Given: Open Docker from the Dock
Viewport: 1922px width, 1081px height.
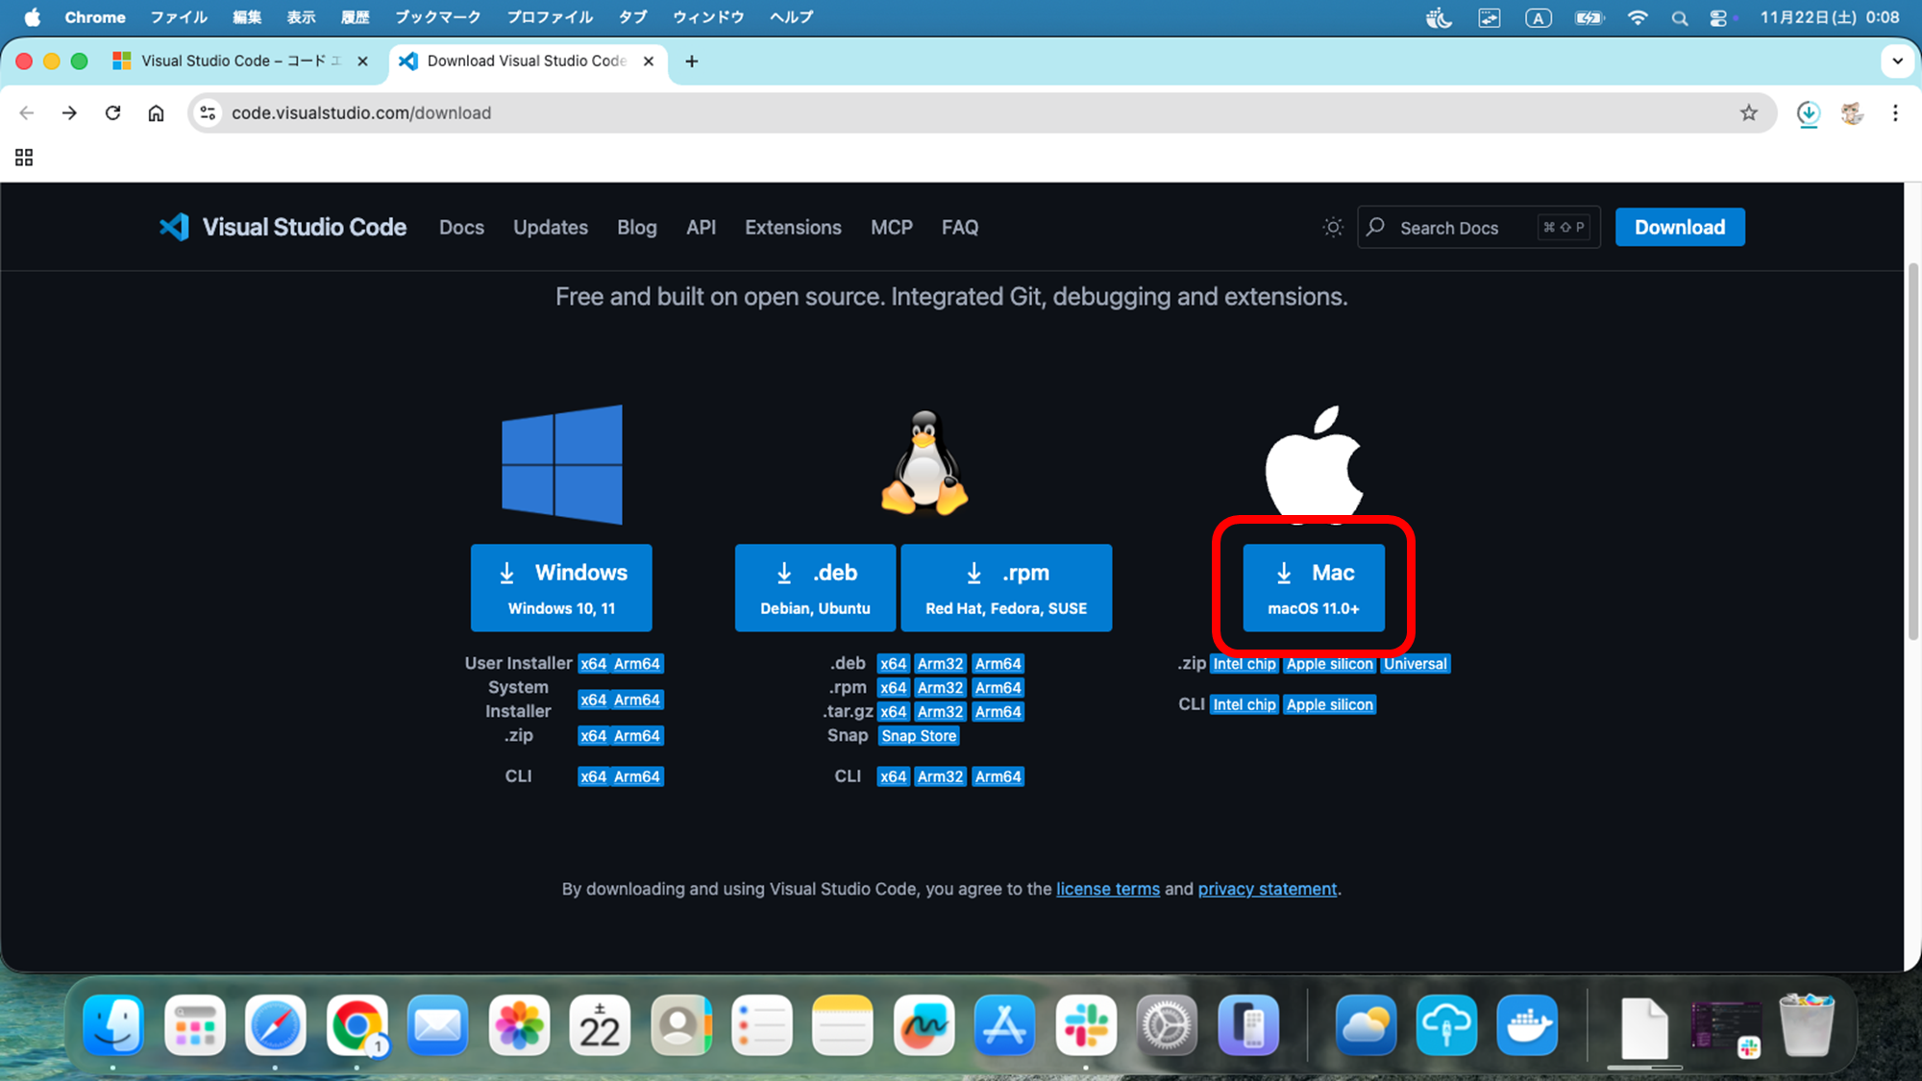Looking at the screenshot, I should pyautogui.click(x=1527, y=1025).
